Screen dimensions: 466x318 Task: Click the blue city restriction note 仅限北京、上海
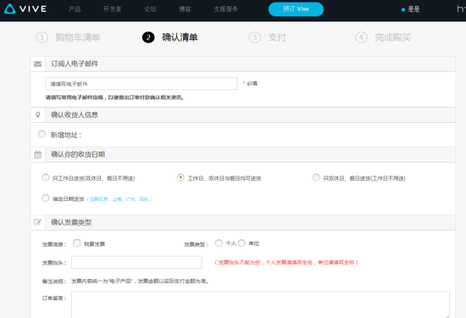click(119, 199)
